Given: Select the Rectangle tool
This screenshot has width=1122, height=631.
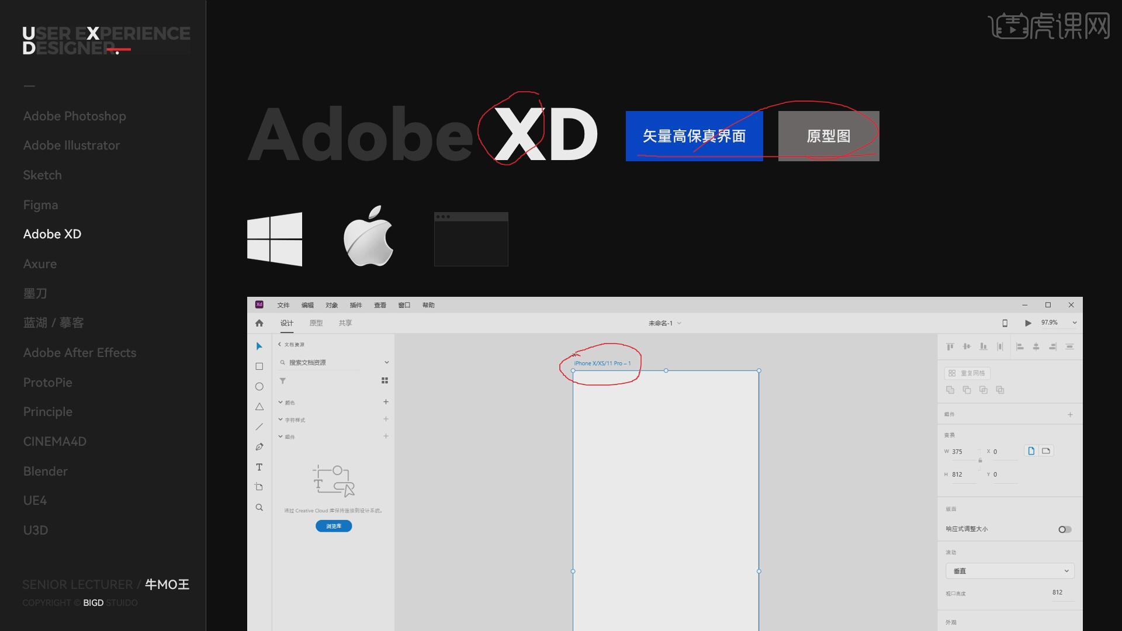Looking at the screenshot, I should coord(259,366).
